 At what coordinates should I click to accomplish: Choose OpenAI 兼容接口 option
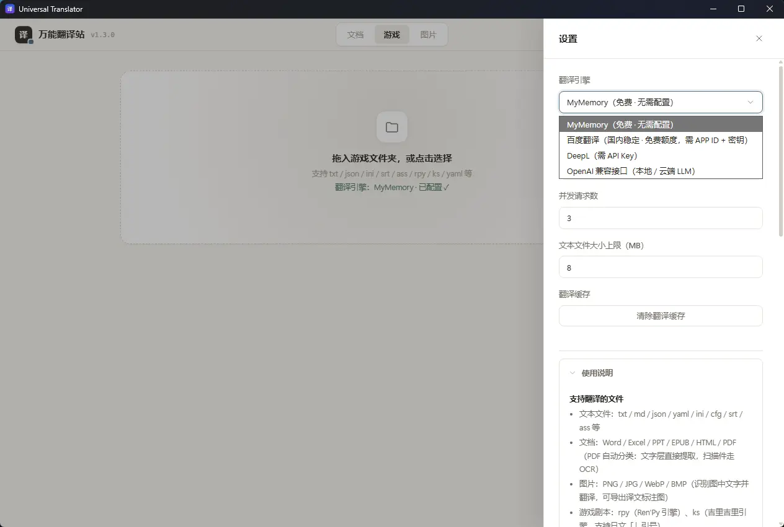pyautogui.click(x=661, y=171)
